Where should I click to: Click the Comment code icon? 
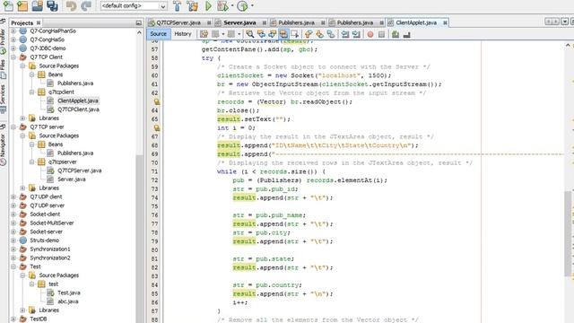click(396, 34)
